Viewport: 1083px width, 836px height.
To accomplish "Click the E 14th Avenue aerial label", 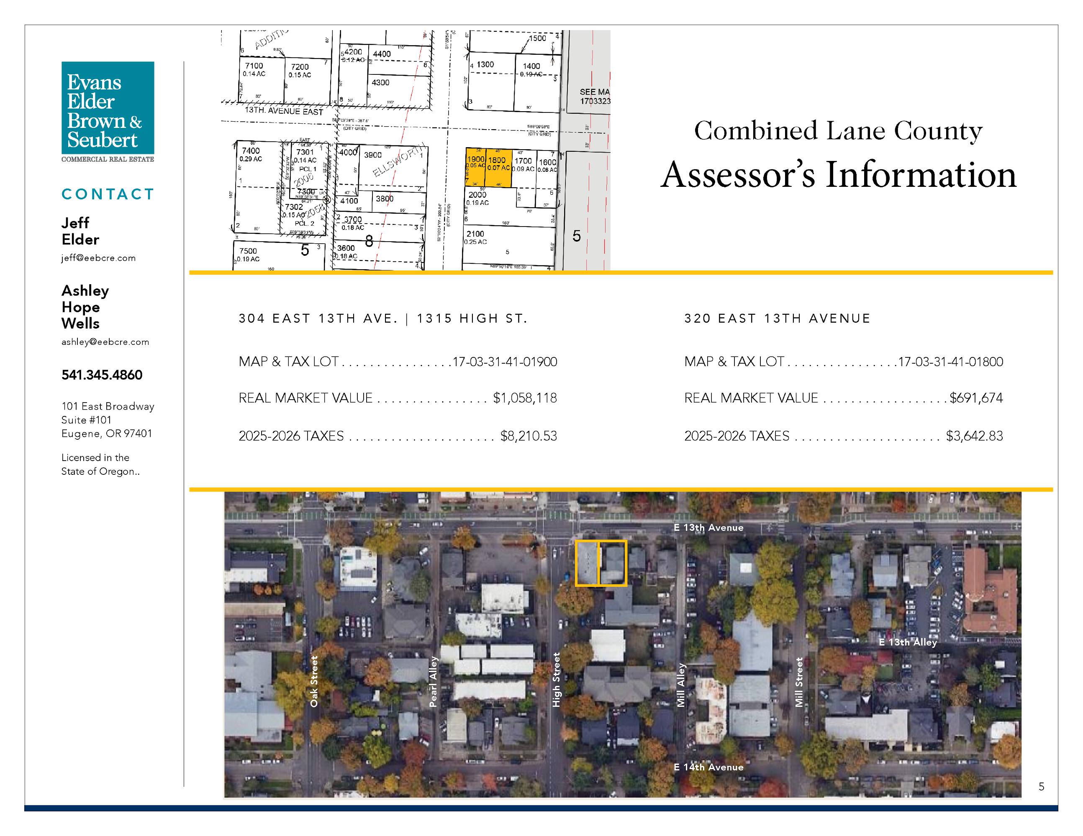I will point(708,767).
